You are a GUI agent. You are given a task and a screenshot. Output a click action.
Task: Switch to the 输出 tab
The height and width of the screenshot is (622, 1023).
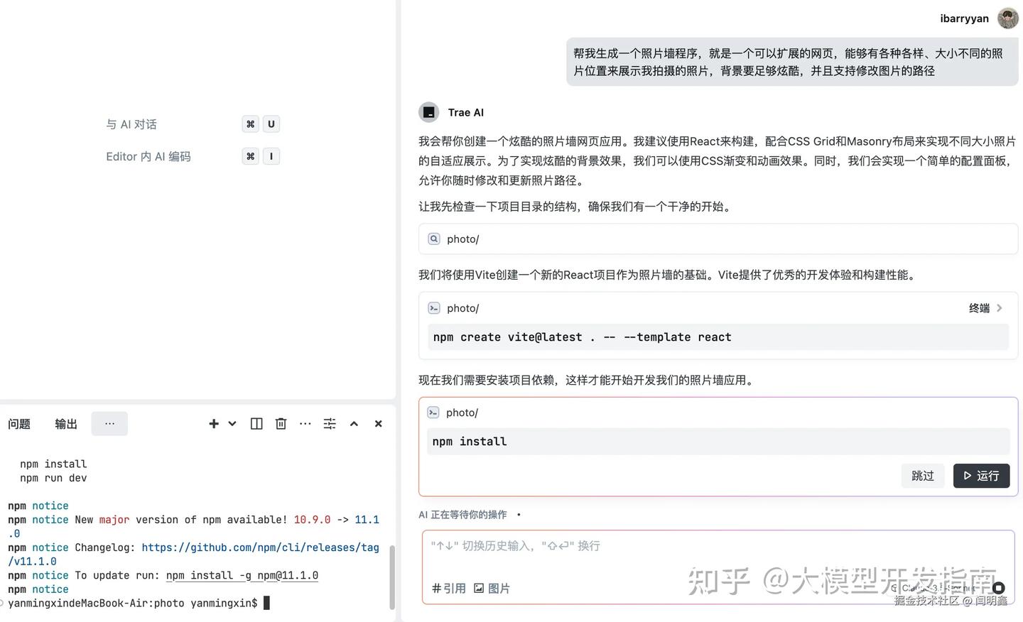coord(65,423)
